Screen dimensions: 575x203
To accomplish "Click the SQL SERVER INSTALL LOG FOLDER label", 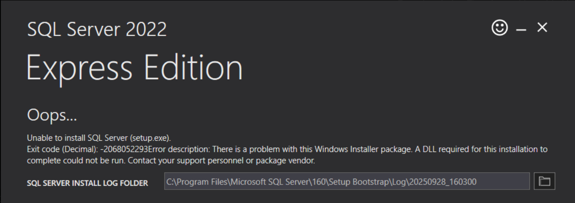I will click(x=87, y=182).
